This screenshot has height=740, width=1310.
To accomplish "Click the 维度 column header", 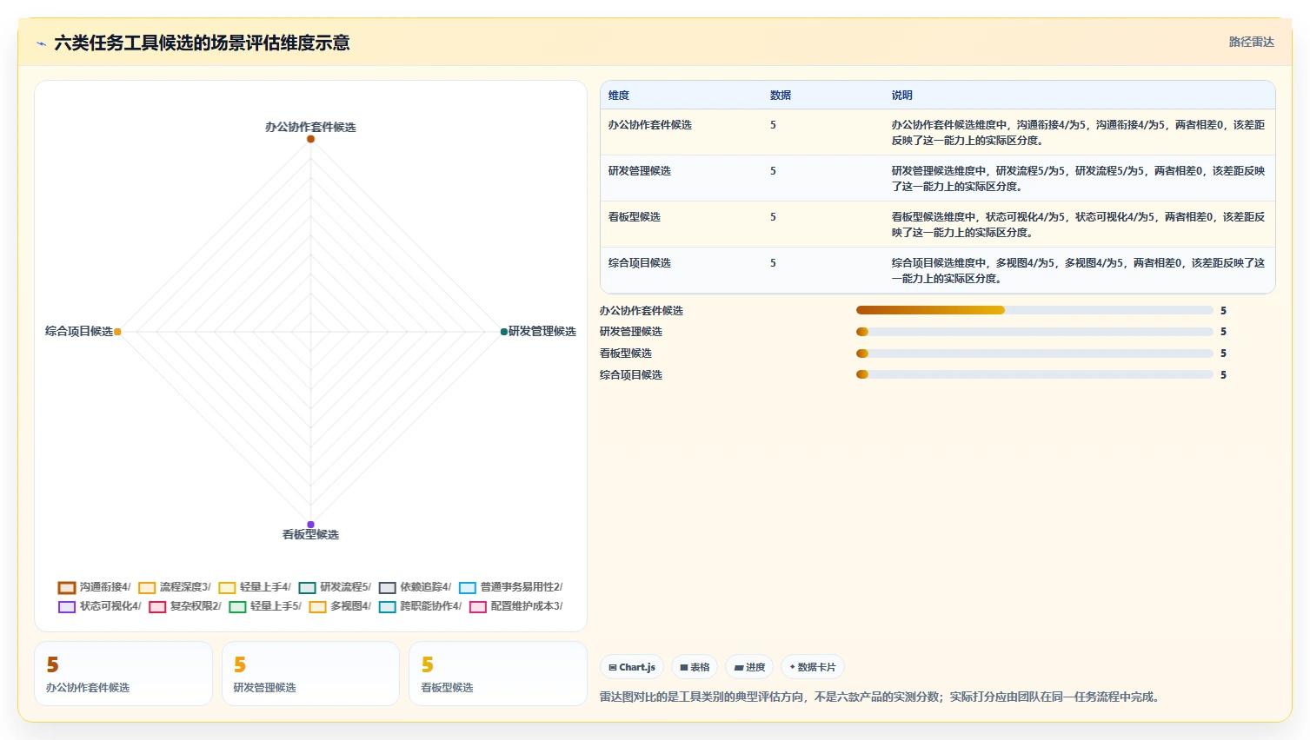I will (x=619, y=96).
